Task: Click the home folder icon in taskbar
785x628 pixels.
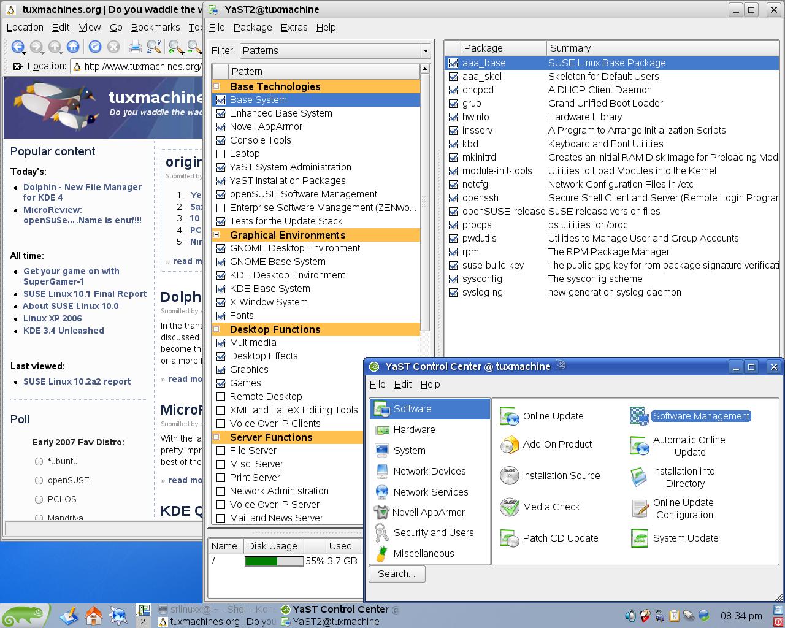Action: 93,615
